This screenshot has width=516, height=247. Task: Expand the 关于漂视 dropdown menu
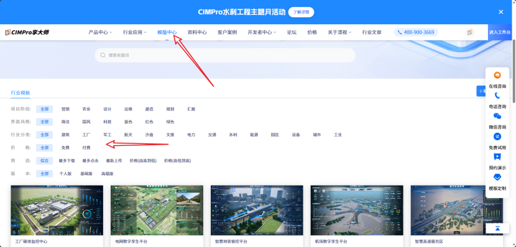click(x=339, y=32)
